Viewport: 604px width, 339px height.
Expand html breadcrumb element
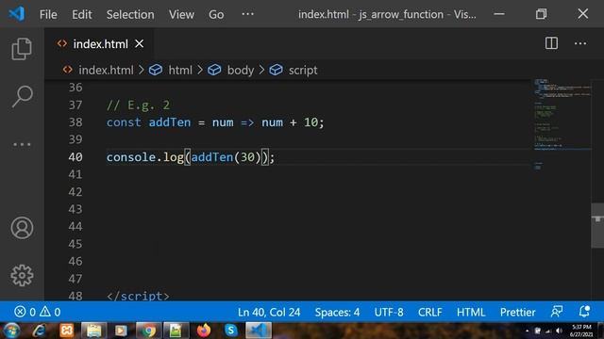click(180, 71)
